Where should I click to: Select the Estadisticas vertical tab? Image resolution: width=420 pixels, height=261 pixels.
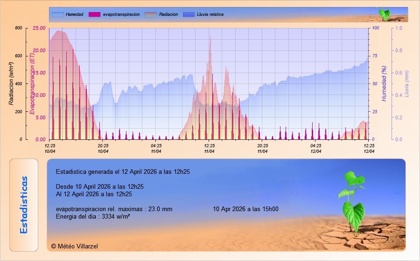pyautogui.click(x=25, y=205)
